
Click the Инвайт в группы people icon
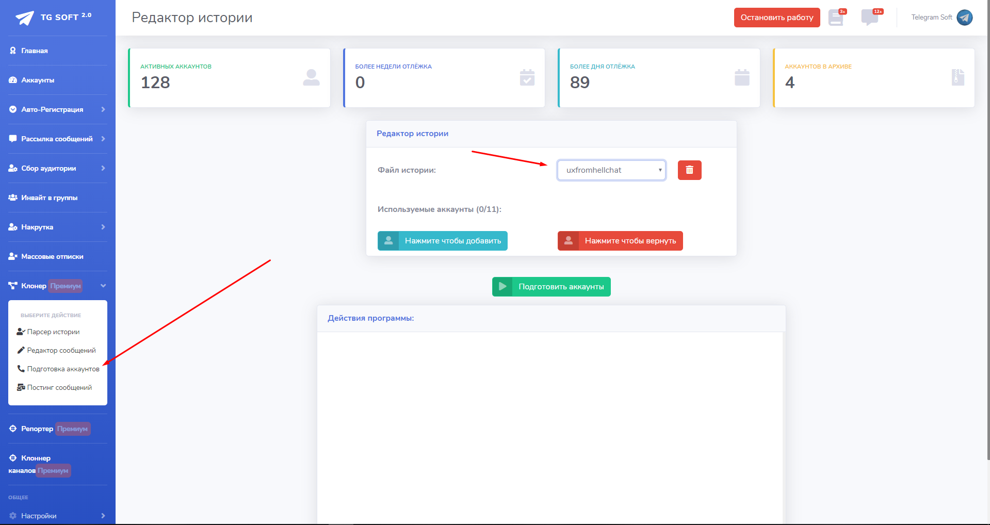(13, 198)
